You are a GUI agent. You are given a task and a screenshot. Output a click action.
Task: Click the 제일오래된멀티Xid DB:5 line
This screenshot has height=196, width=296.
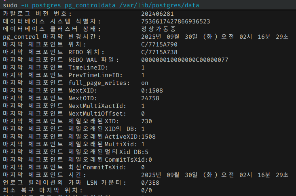coord(76,152)
